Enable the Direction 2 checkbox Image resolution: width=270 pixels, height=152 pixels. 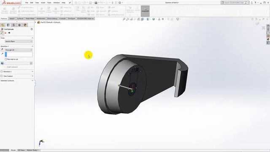click(2, 71)
